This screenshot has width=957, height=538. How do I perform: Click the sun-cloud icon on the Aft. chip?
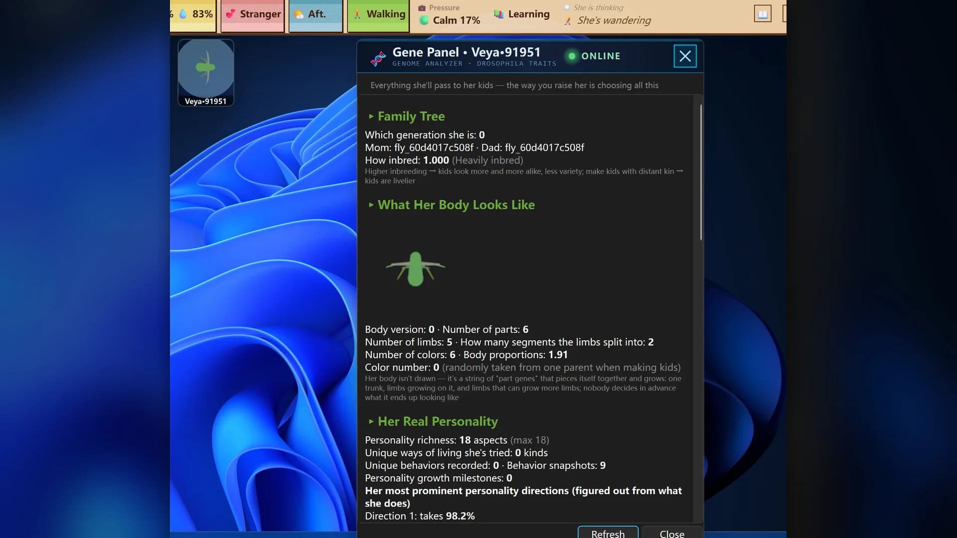(x=299, y=14)
